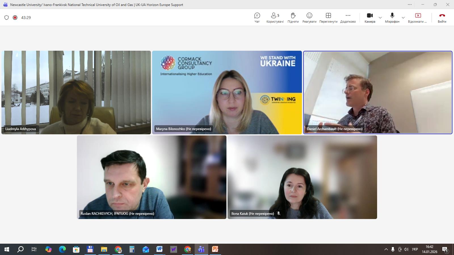Toggle the Камера camera on or off
This screenshot has width=454, height=255.
pyautogui.click(x=370, y=18)
